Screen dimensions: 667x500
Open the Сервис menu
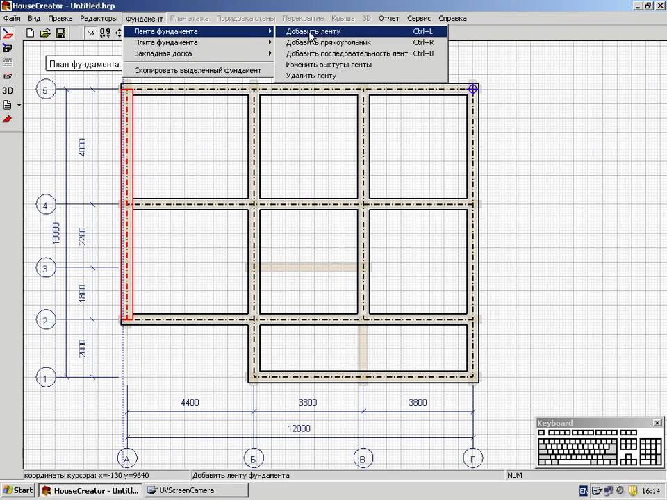tap(419, 18)
